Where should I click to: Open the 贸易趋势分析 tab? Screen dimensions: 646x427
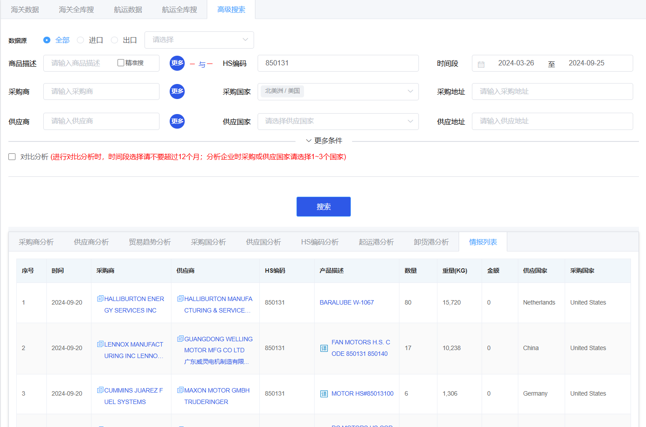(x=150, y=242)
